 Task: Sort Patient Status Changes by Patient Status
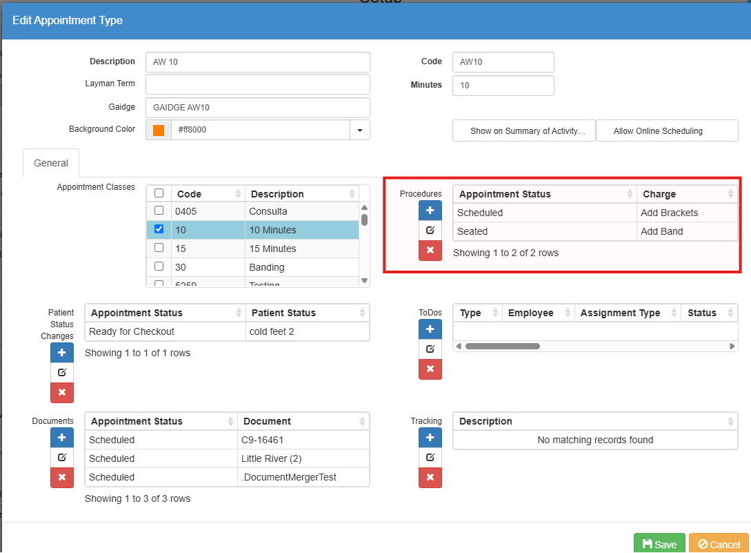coord(308,313)
